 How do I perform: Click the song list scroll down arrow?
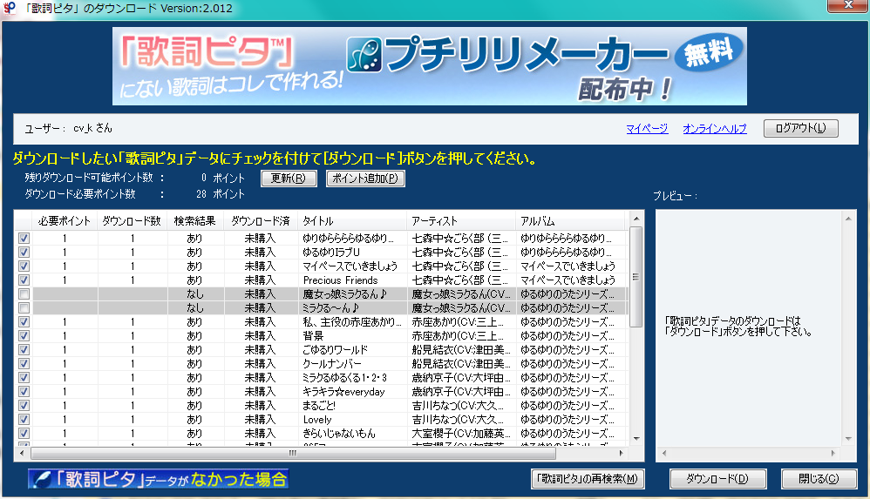pos(636,439)
